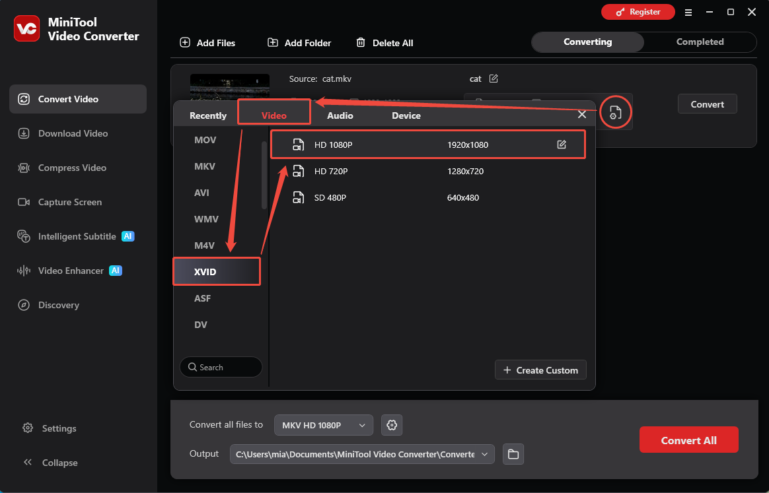The image size is (769, 493).
Task: Switch to the Converting tab
Action: pos(587,42)
